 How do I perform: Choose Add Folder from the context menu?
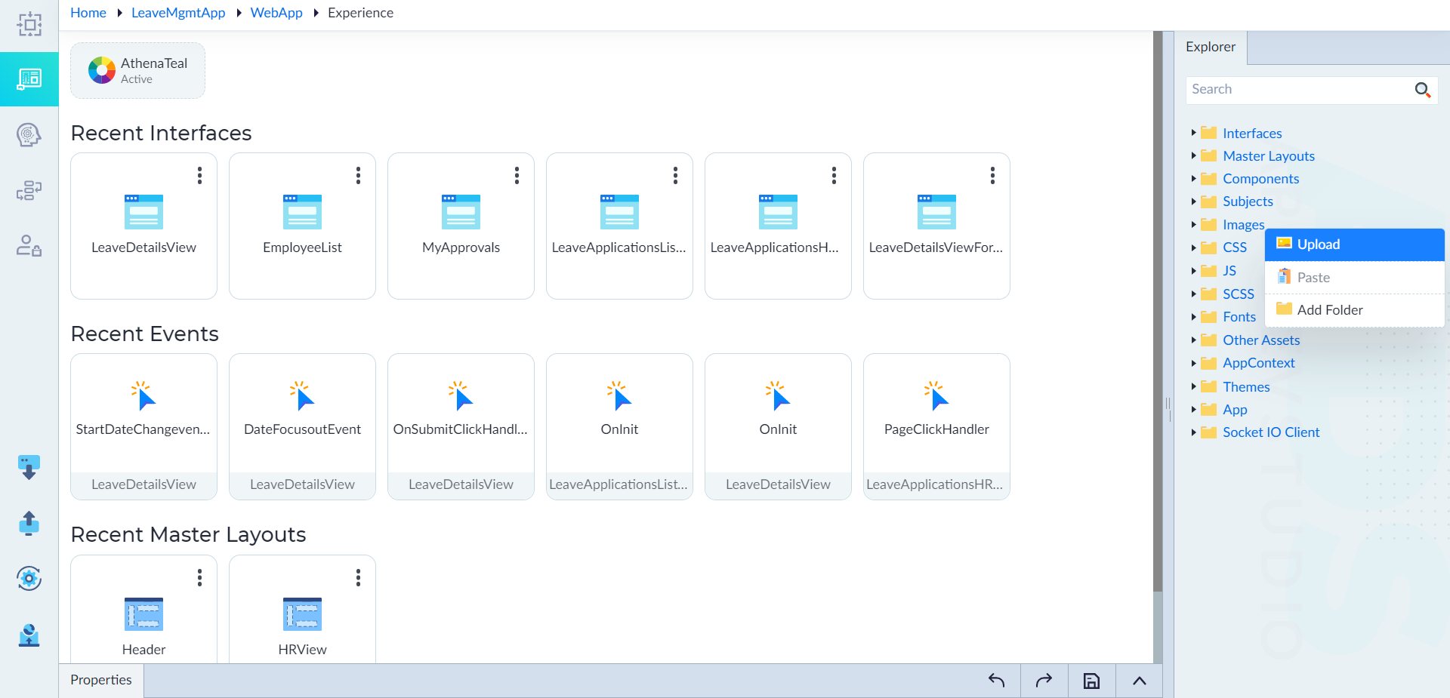click(1355, 310)
